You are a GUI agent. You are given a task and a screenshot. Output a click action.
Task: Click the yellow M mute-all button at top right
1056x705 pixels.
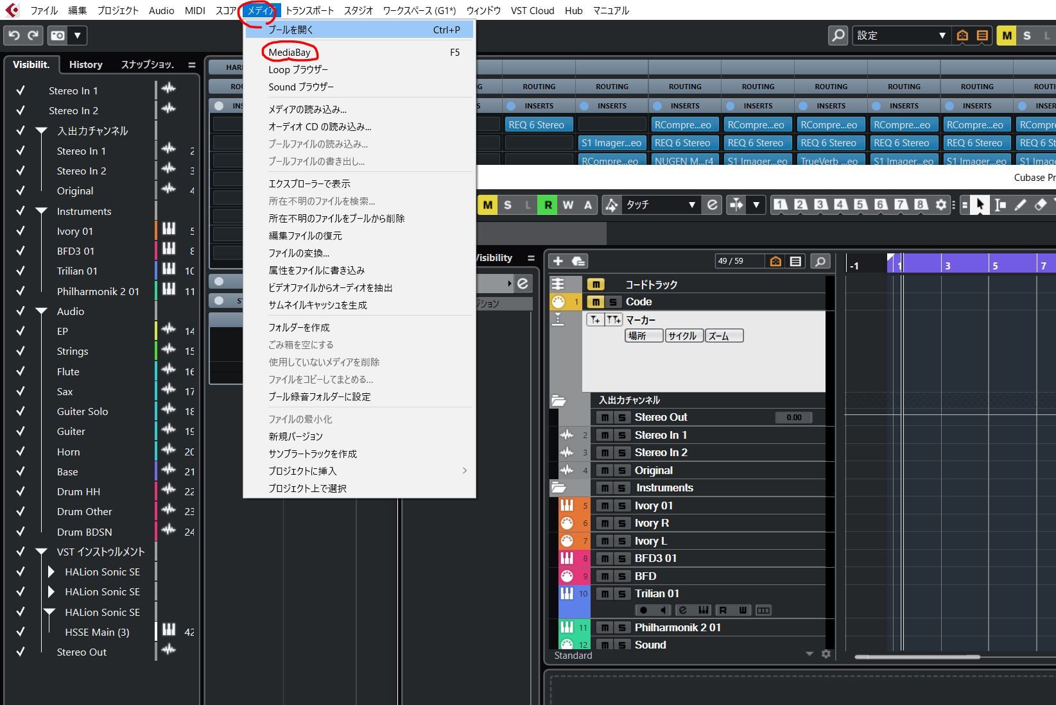1007,36
